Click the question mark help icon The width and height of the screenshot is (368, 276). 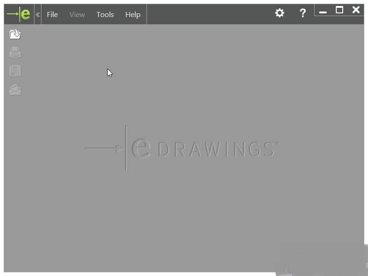[302, 13]
